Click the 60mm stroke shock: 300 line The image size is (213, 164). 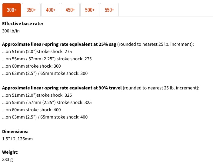point(32,66)
